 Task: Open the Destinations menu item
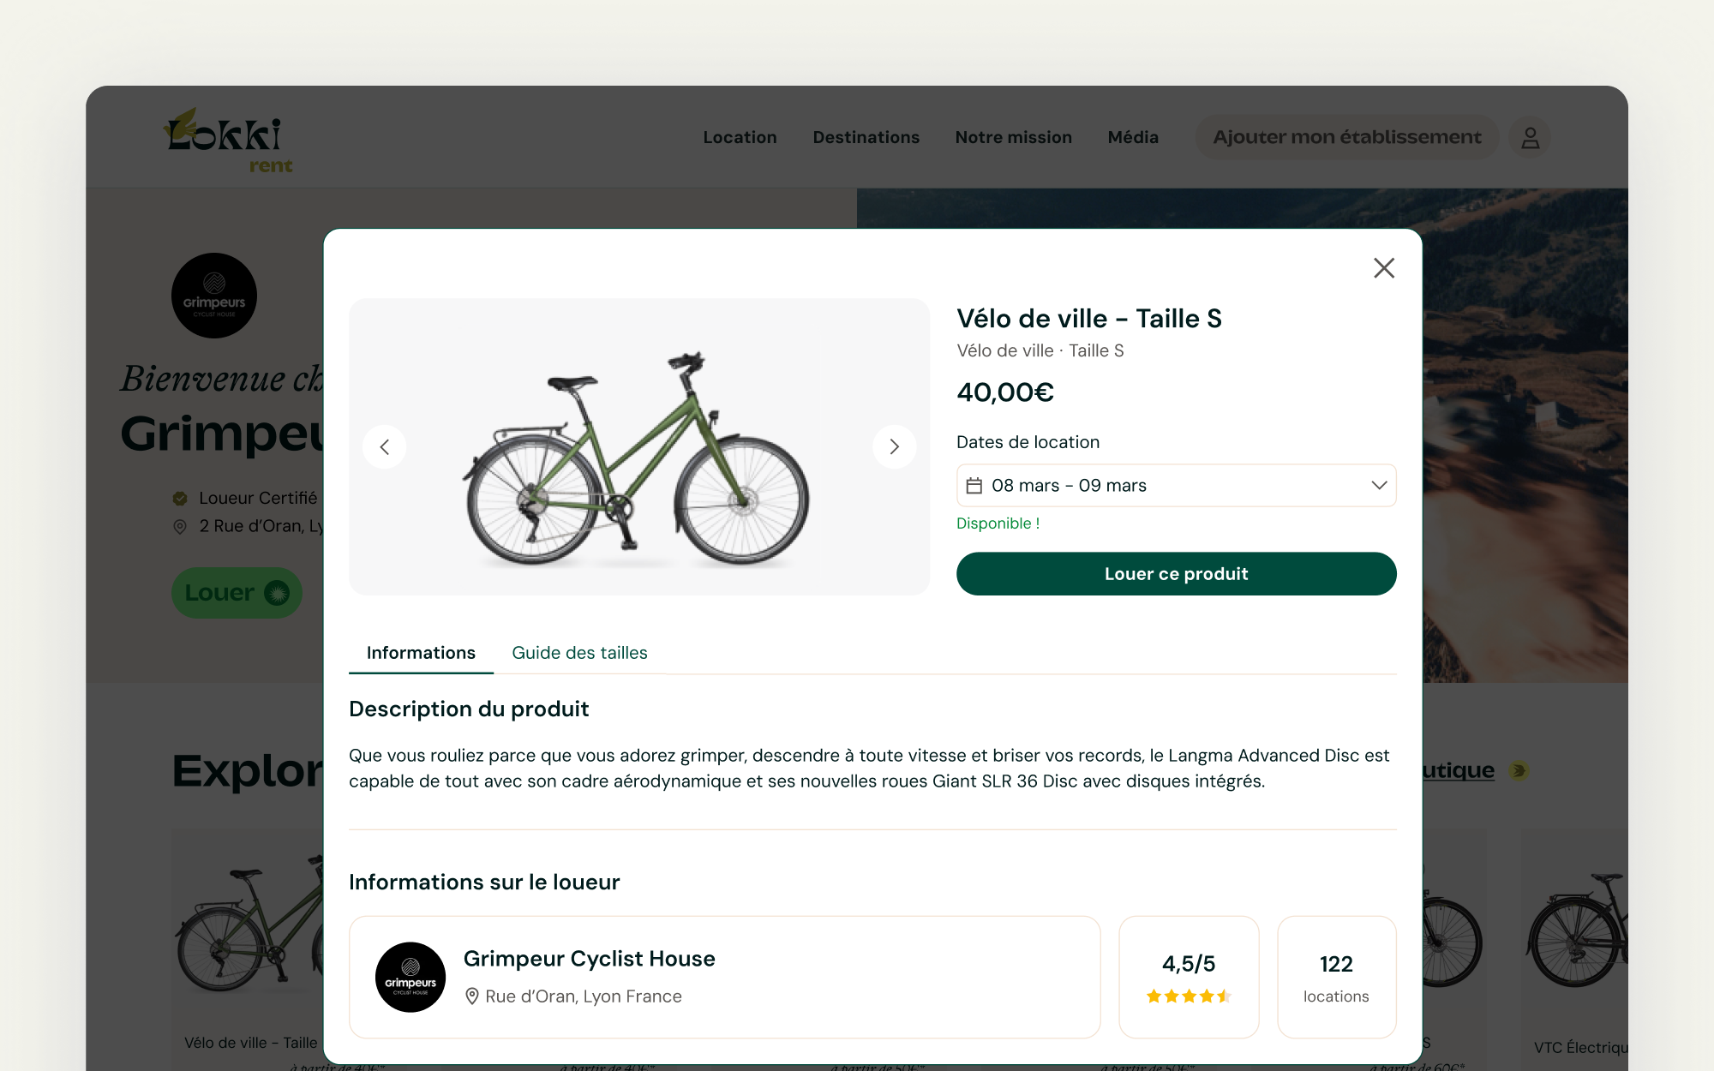(866, 137)
